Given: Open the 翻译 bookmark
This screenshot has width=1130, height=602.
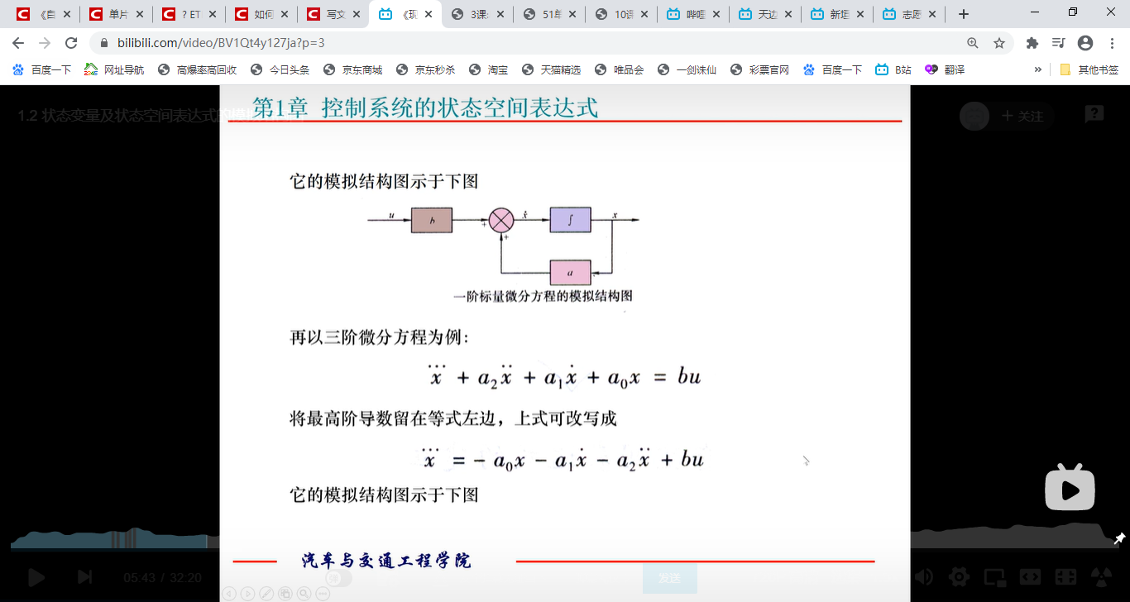Looking at the screenshot, I should tap(946, 69).
